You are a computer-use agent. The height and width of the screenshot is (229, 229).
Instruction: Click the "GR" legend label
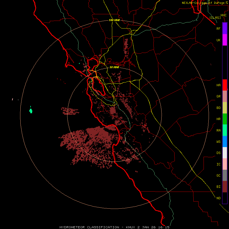(x=218, y=96)
